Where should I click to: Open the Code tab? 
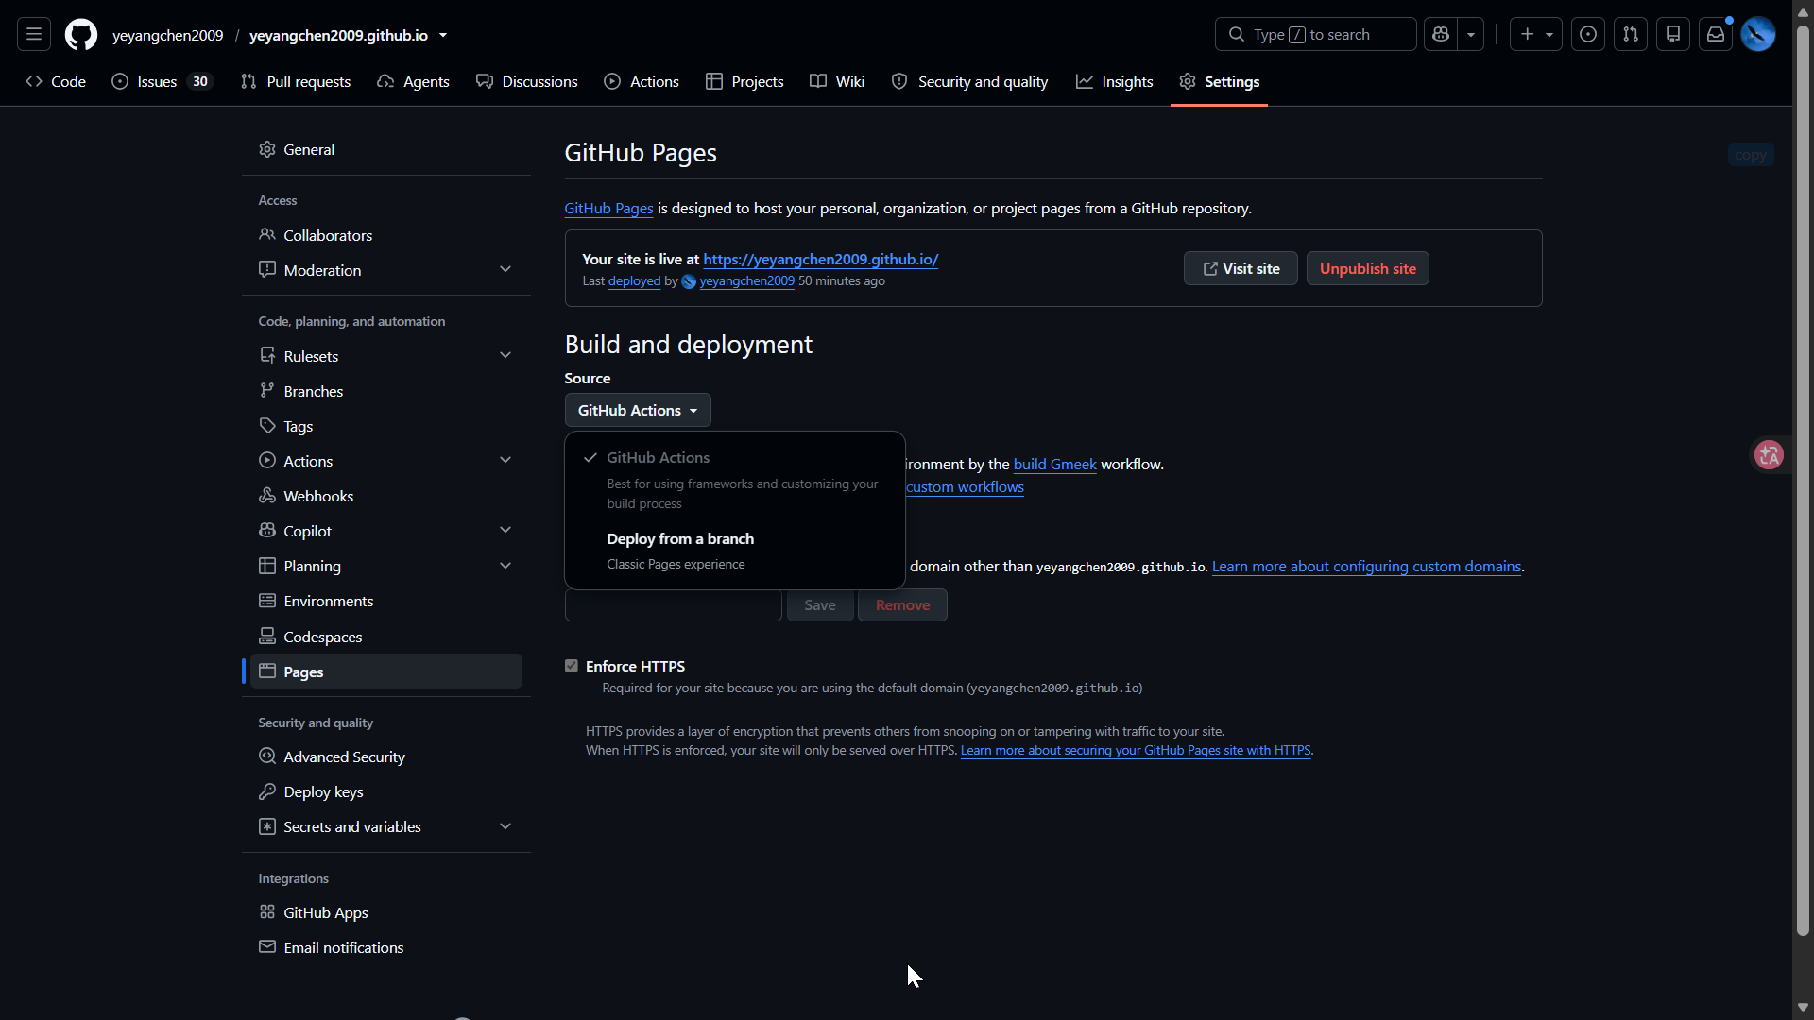[x=56, y=82]
